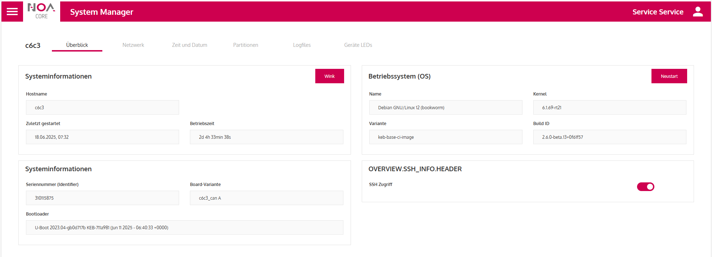This screenshot has width=712, height=257.
Task: Open the hamburger navigation menu
Action: click(x=12, y=12)
